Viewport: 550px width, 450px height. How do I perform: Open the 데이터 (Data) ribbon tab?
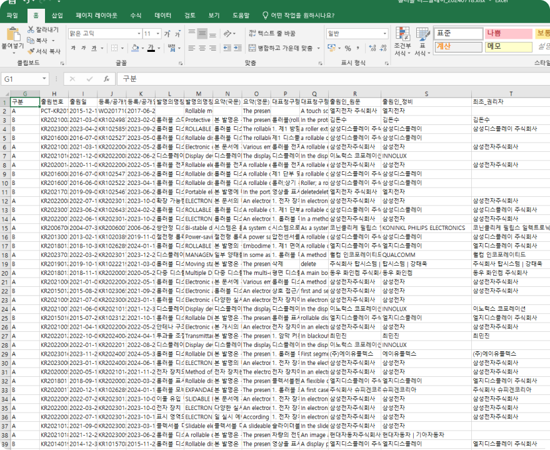pos(162,15)
